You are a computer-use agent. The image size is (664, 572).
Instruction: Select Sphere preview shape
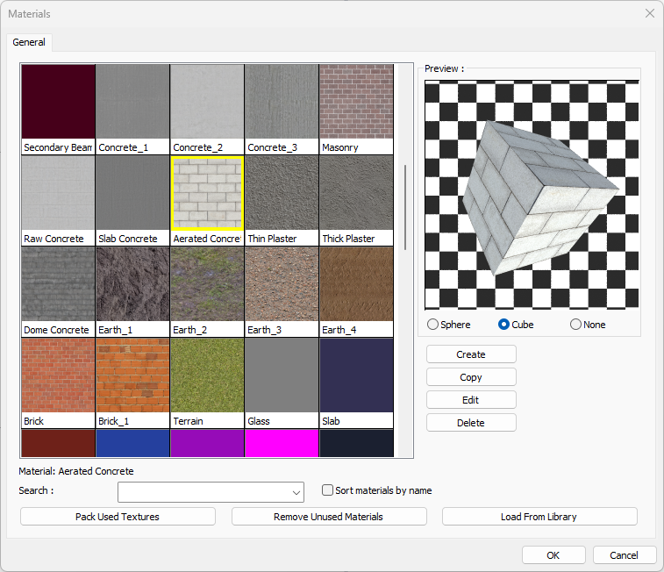tap(432, 325)
